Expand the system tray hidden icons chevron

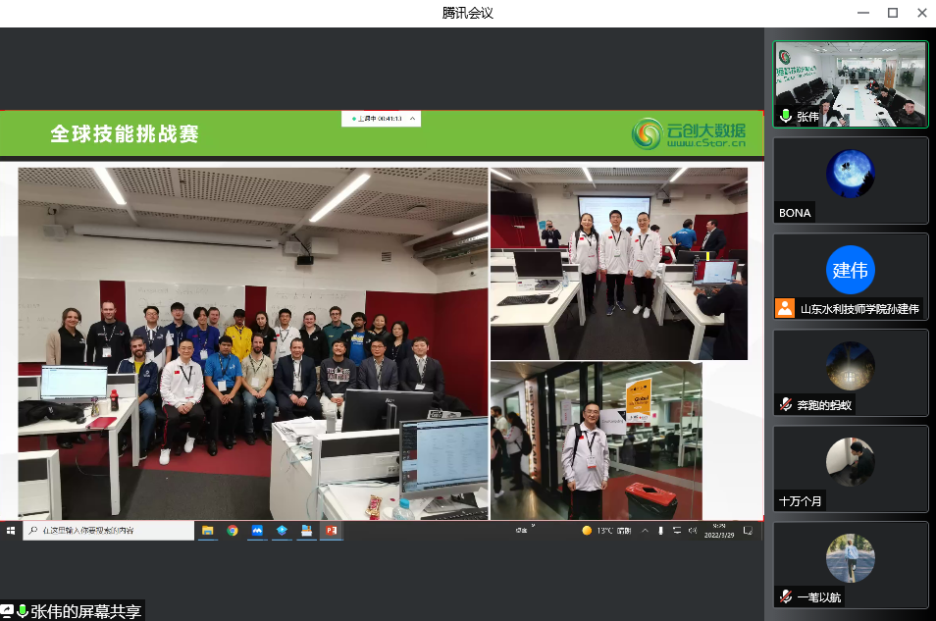pyautogui.click(x=645, y=531)
